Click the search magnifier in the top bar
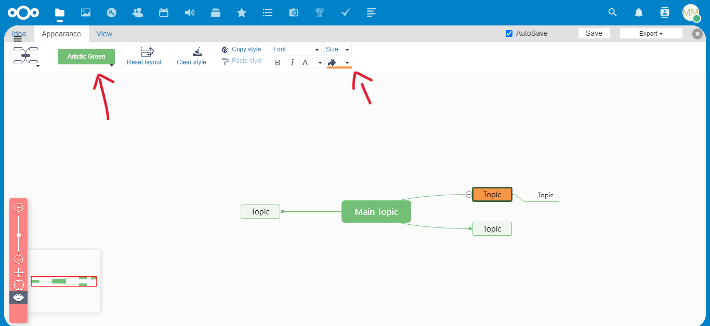 (612, 12)
